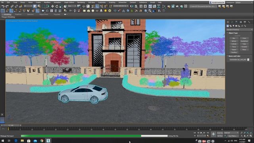Open the Create Selection Set dropdown

pos(121,6)
